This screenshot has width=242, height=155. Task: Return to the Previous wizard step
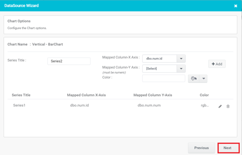[201, 148]
